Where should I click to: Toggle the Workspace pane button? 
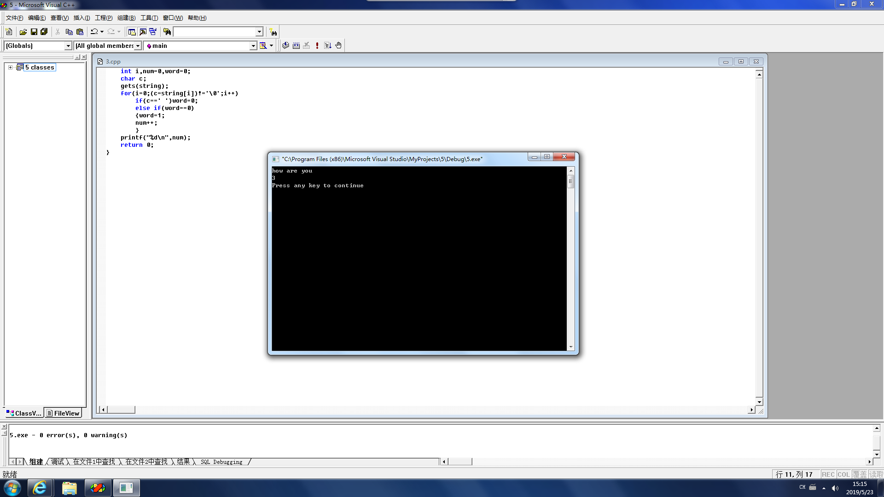(132, 32)
